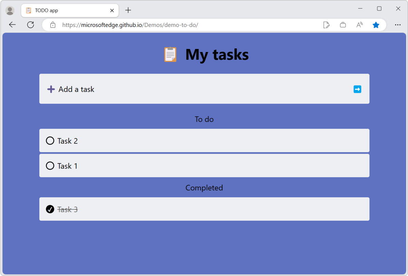This screenshot has height=276, width=408.
Task: Switch to the TODO app tab
Action: point(68,11)
